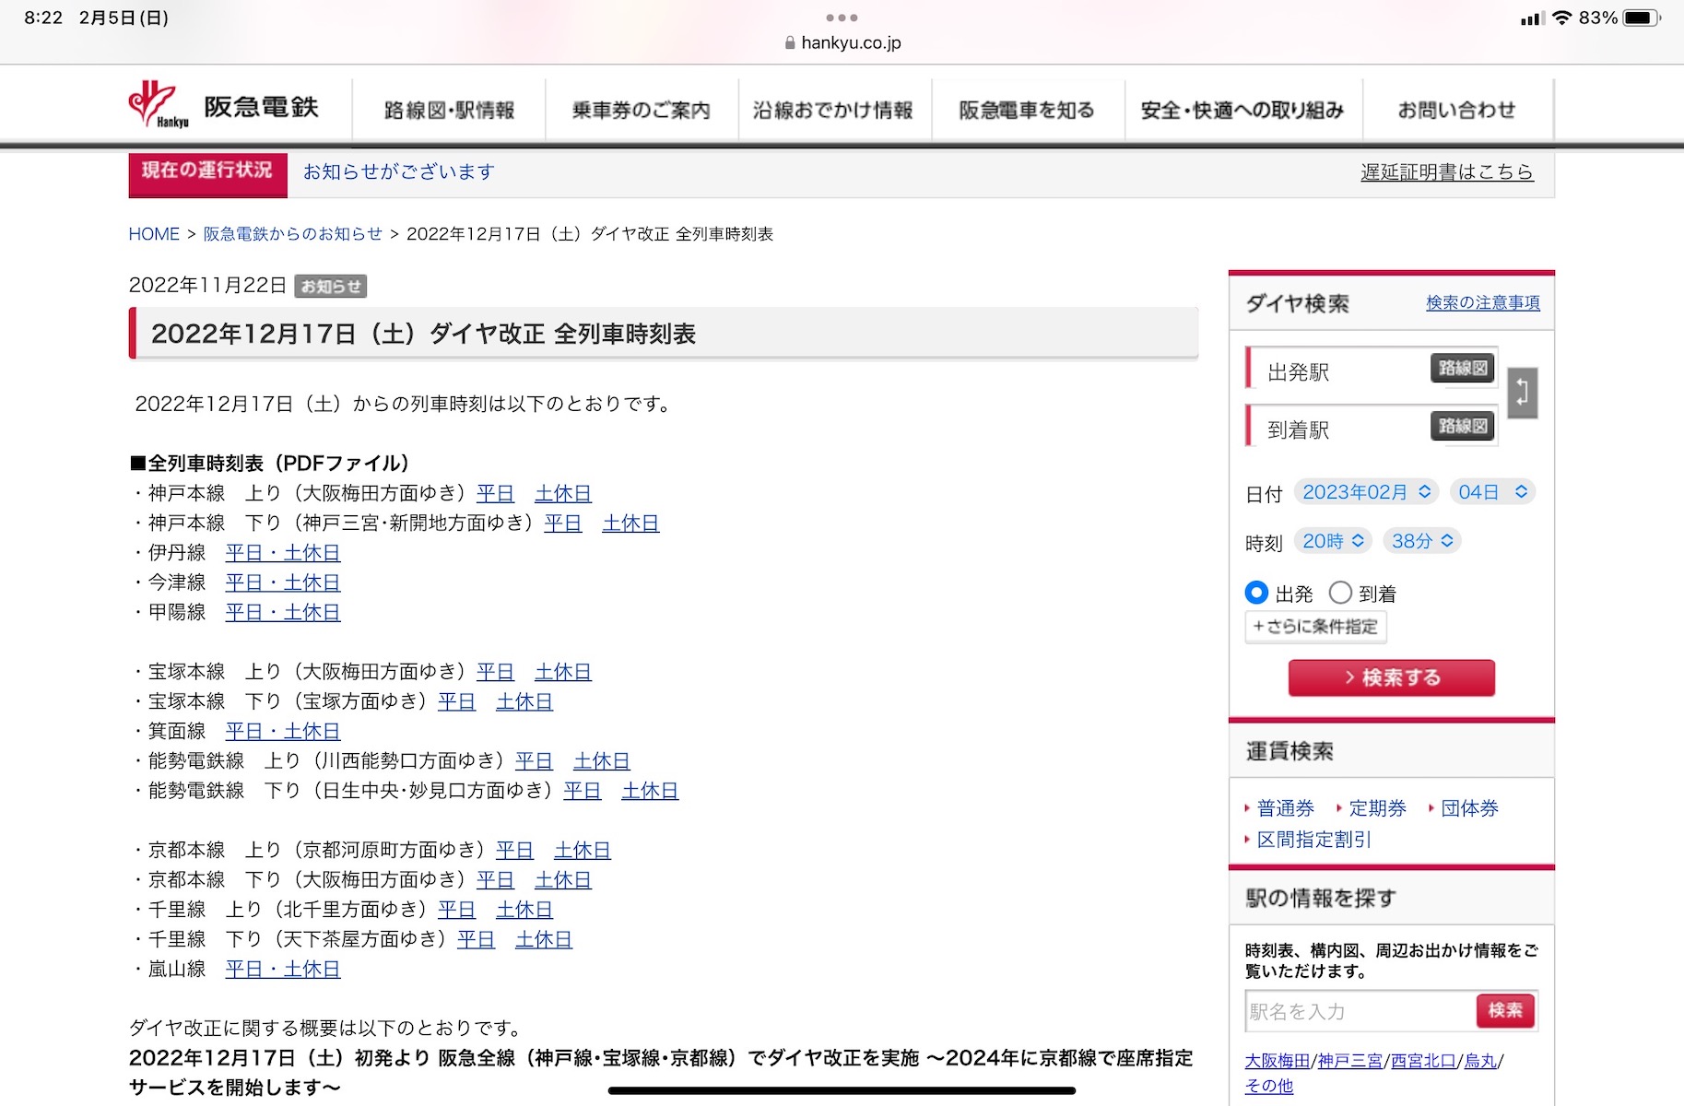The width and height of the screenshot is (1684, 1106).
Task: Open 京都本線 上り 平日 timetable PDF
Action: tap(514, 850)
